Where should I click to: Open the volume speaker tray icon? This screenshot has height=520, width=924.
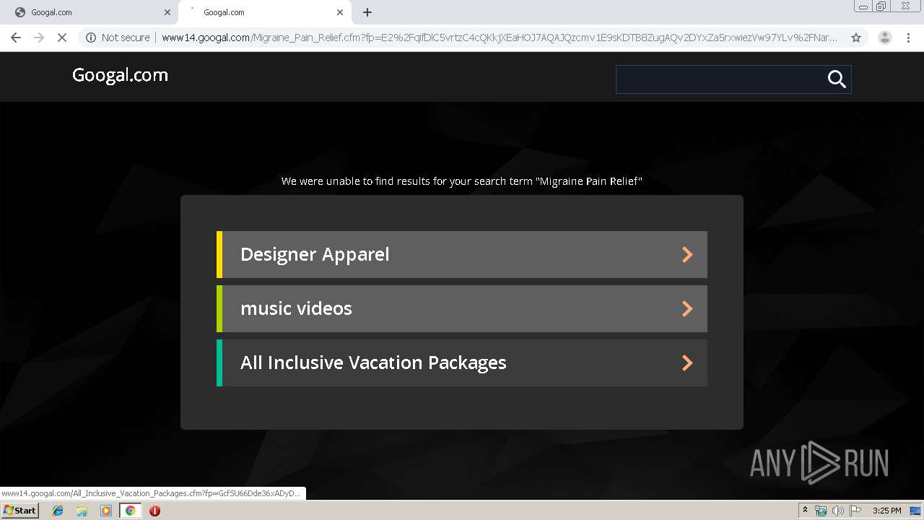(837, 511)
